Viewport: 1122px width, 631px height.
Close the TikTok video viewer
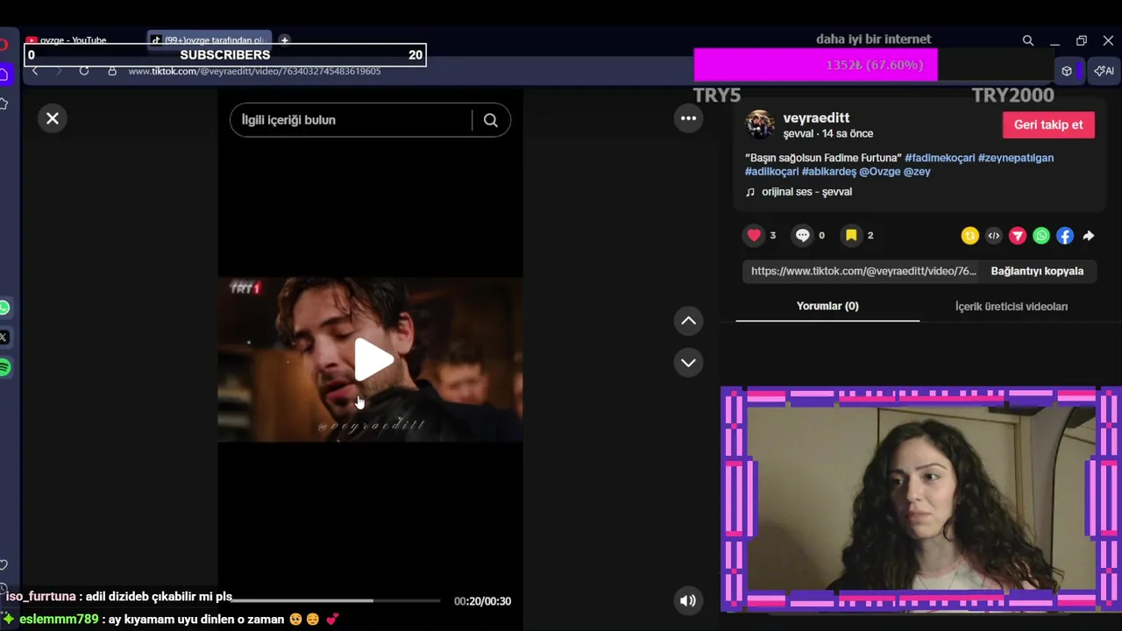point(53,118)
